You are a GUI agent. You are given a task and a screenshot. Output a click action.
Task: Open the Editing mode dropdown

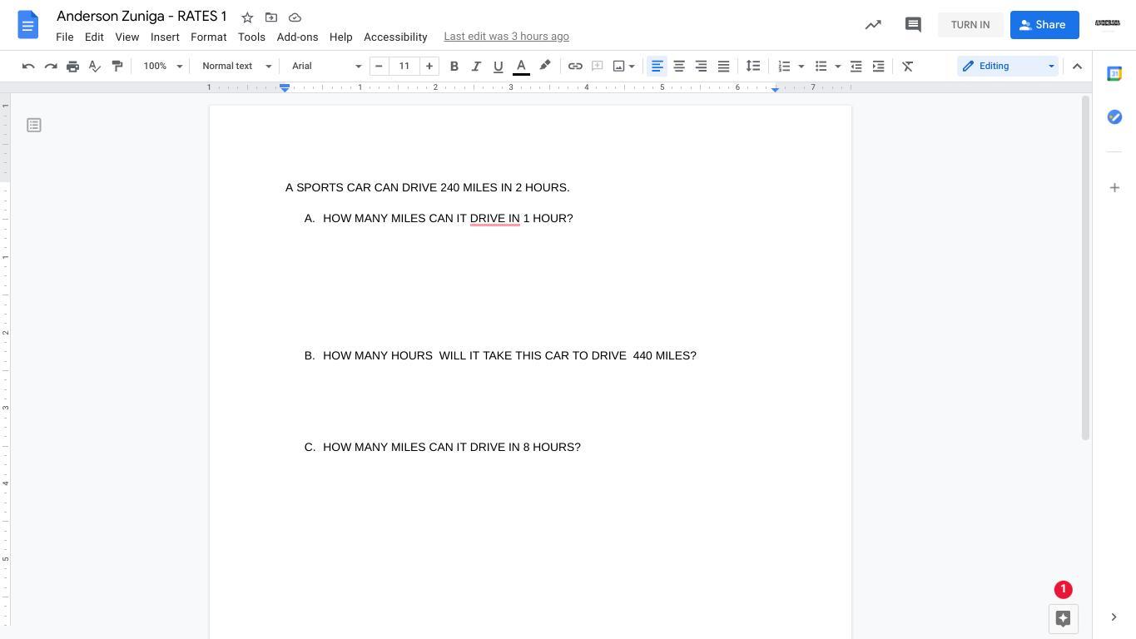1008,66
